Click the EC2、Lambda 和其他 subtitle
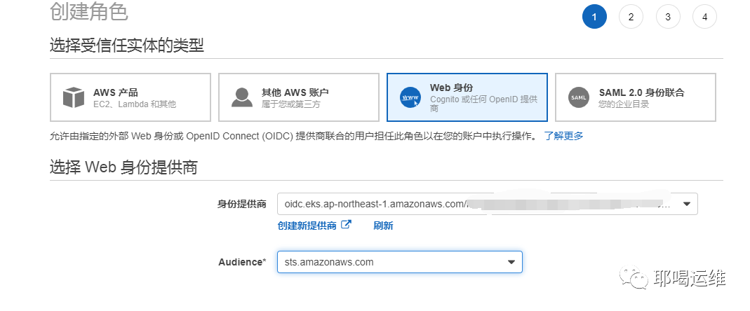 click(135, 104)
